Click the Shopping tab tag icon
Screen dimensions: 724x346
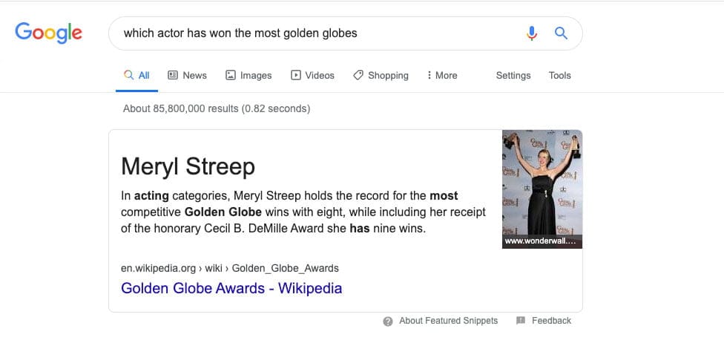click(358, 75)
